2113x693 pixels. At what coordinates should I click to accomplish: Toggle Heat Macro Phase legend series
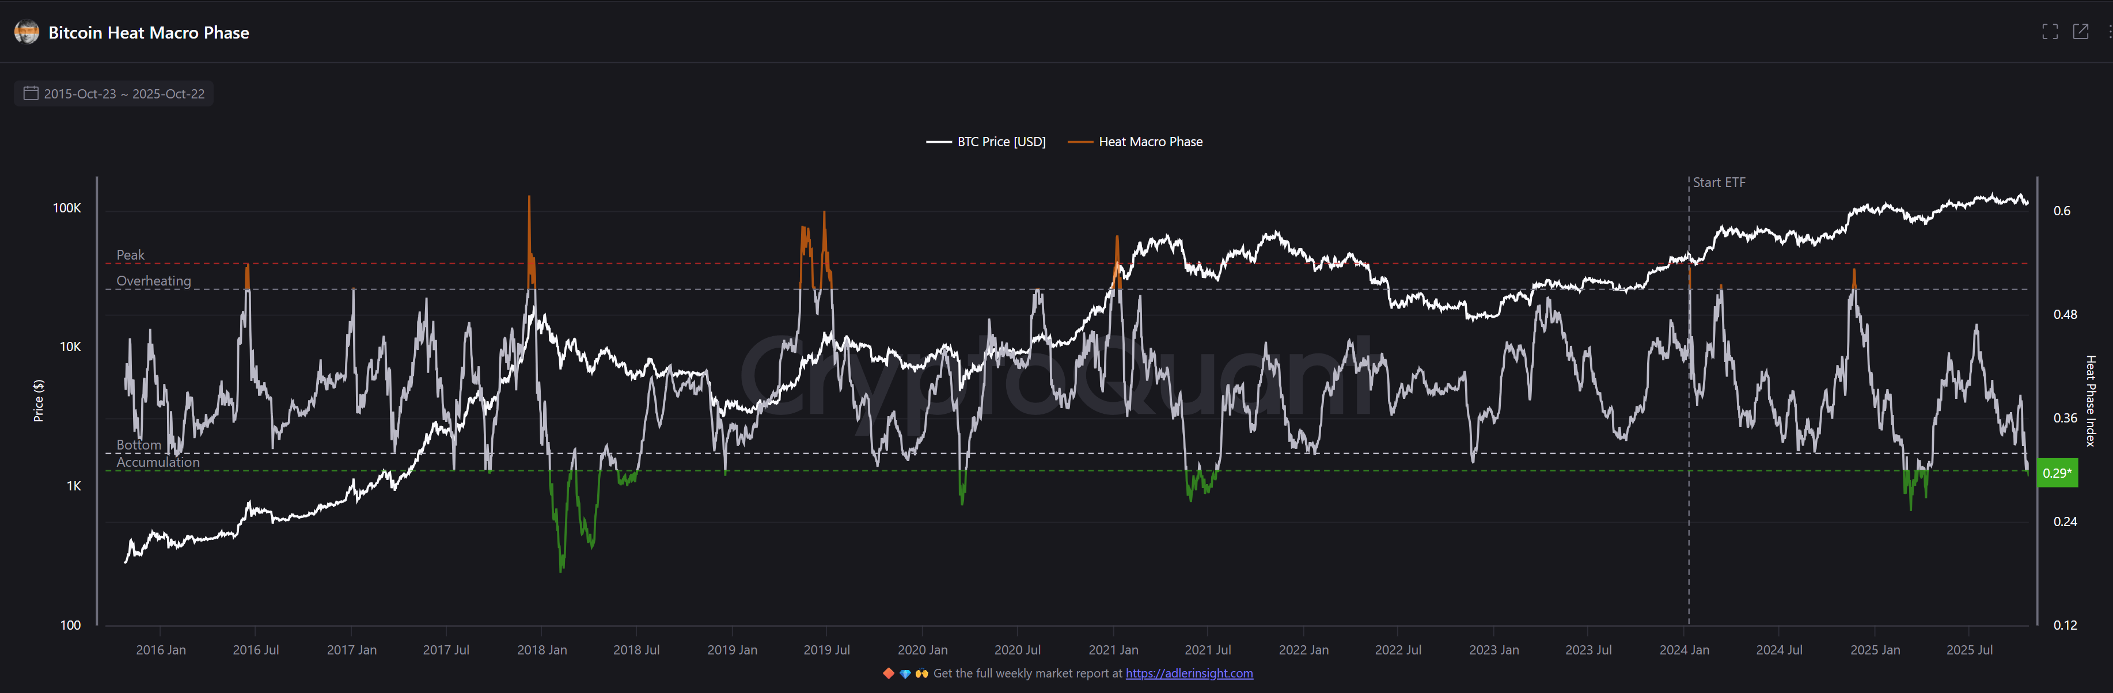click(1150, 142)
